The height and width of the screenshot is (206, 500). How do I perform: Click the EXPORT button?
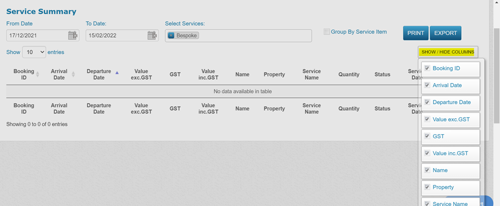point(445,33)
